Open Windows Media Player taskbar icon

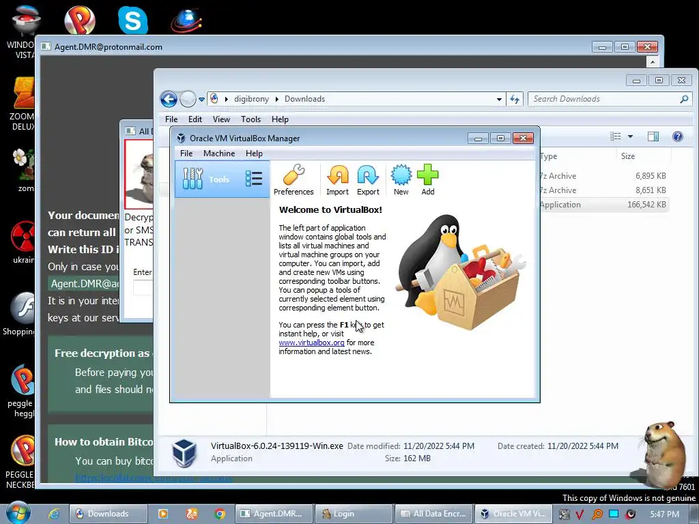163,514
